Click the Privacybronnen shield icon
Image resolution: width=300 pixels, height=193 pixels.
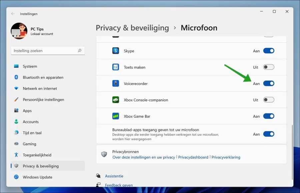[104, 154]
